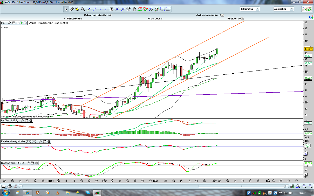Image resolution: width=314 pixels, height=196 pixels.
Task: Toggle the Stochastique panel window size
Action: pyautogui.click(x=32, y=163)
